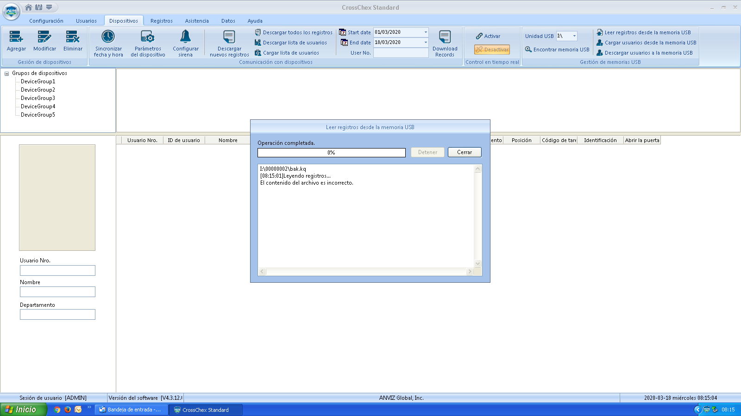741x416 pixels.
Task: Click the log horizontal scroll-left arrow
Action: [x=263, y=272]
